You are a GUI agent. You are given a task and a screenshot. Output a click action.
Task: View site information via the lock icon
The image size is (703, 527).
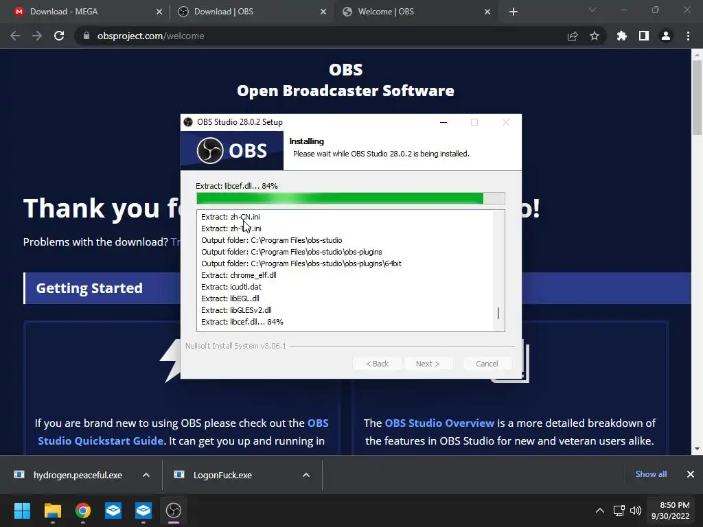[87, 36]
